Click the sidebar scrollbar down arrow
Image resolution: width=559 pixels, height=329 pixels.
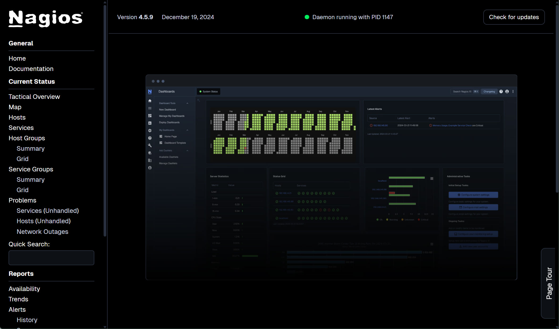pos(105,327)
